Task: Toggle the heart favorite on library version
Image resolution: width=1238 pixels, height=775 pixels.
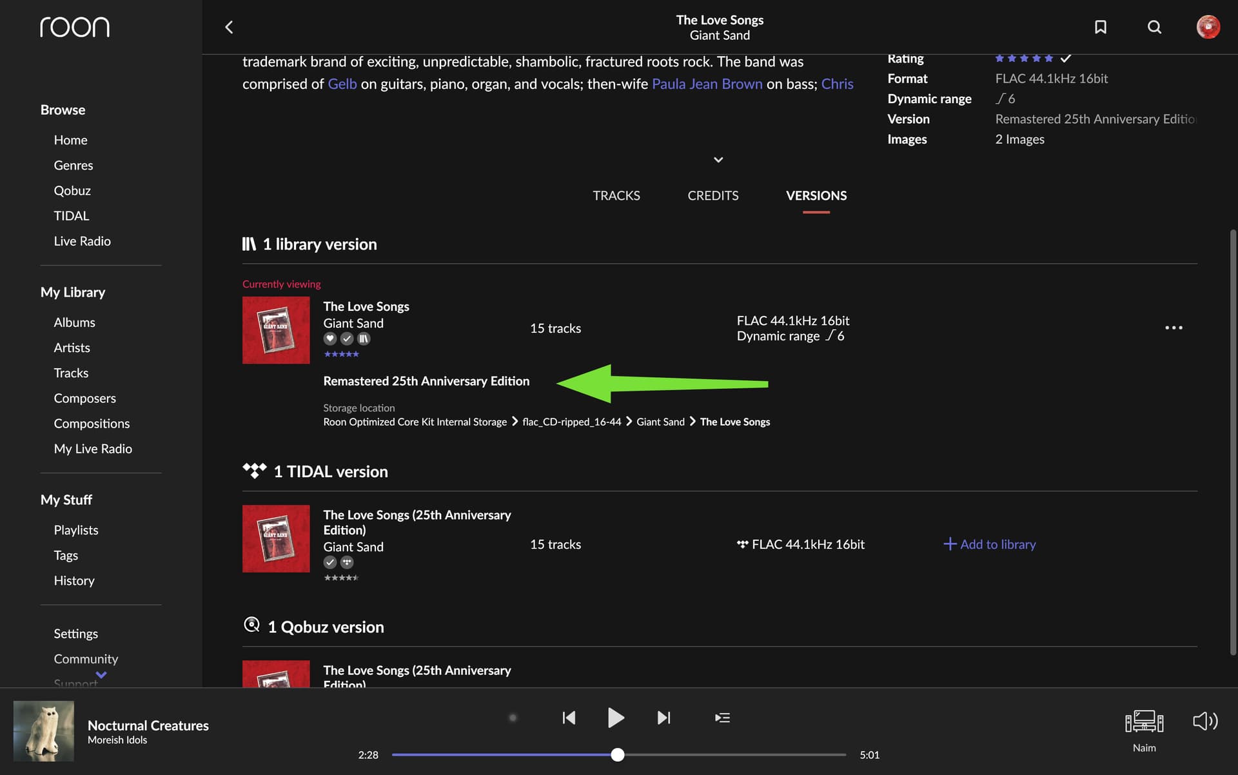Action: point(330,338)
